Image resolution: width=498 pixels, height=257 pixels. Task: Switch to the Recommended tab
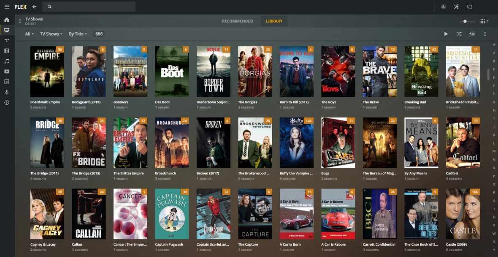point(238,21)
